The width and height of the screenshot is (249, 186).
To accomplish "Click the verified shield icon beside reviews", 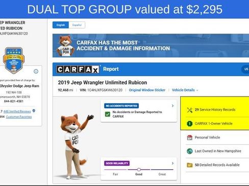I will [x=34, y=111].
